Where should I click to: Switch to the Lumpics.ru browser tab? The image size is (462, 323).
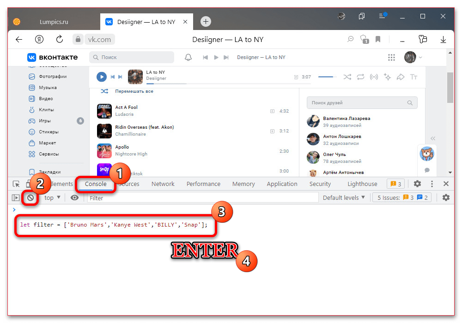(x=54, y=22)
